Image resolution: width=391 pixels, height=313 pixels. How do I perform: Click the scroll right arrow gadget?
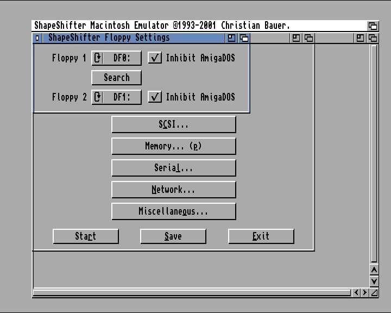tap(365, 292)
